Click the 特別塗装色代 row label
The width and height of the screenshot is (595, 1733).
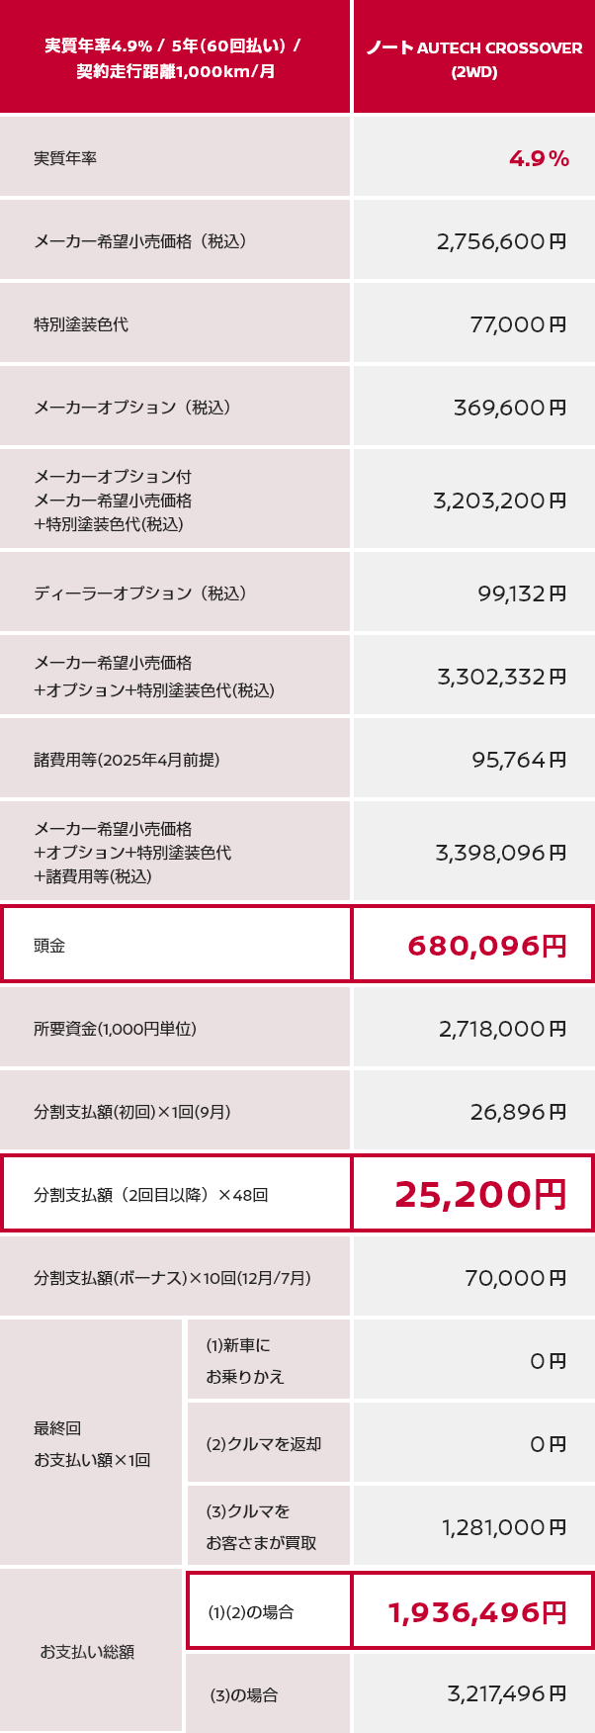click(x=81, y=324)
